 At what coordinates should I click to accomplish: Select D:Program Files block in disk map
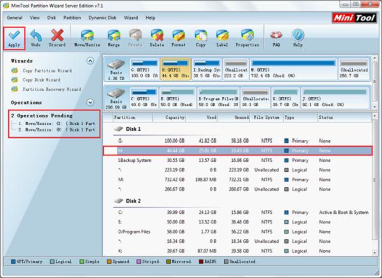218,98
